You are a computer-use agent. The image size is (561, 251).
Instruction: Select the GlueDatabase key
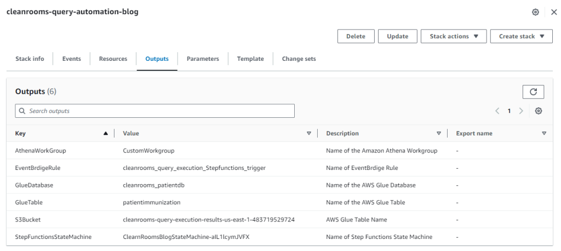point(34,185)
